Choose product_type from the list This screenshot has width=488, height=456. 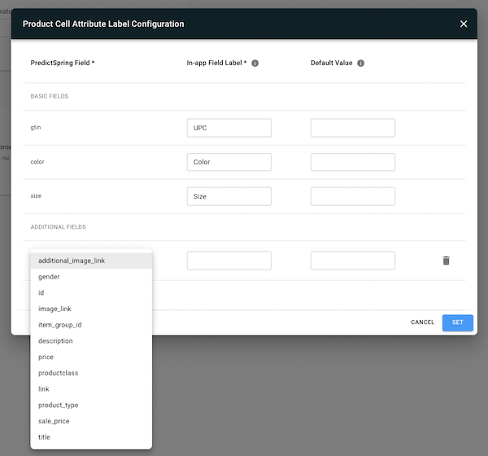pyautogui.click(x=91, y=406)
